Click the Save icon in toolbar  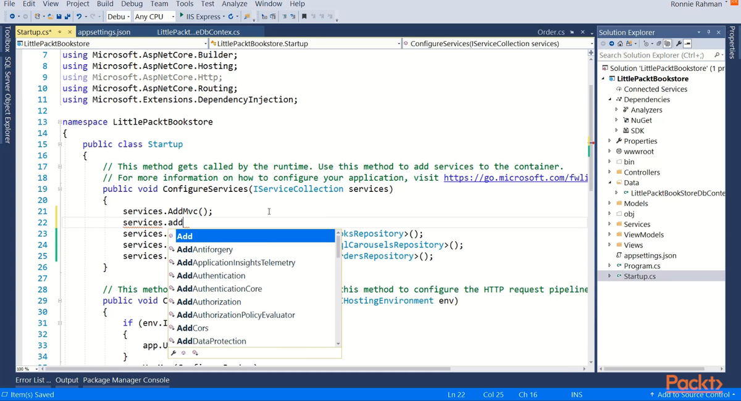(59, 17)
